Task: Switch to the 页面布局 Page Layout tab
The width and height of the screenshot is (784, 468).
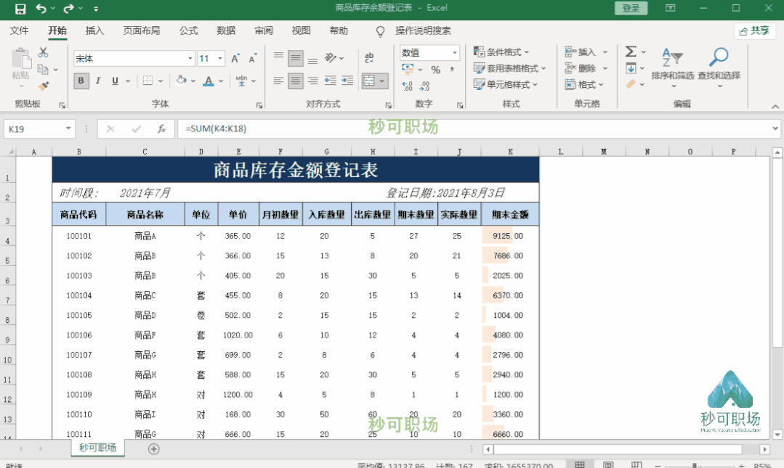Action: 142,31
